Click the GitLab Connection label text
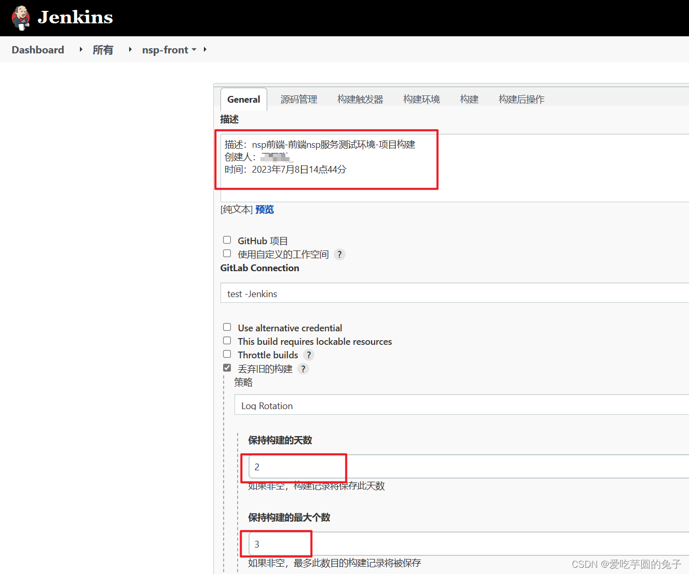This screenshot has width=689, height=574. click(259, 268)
